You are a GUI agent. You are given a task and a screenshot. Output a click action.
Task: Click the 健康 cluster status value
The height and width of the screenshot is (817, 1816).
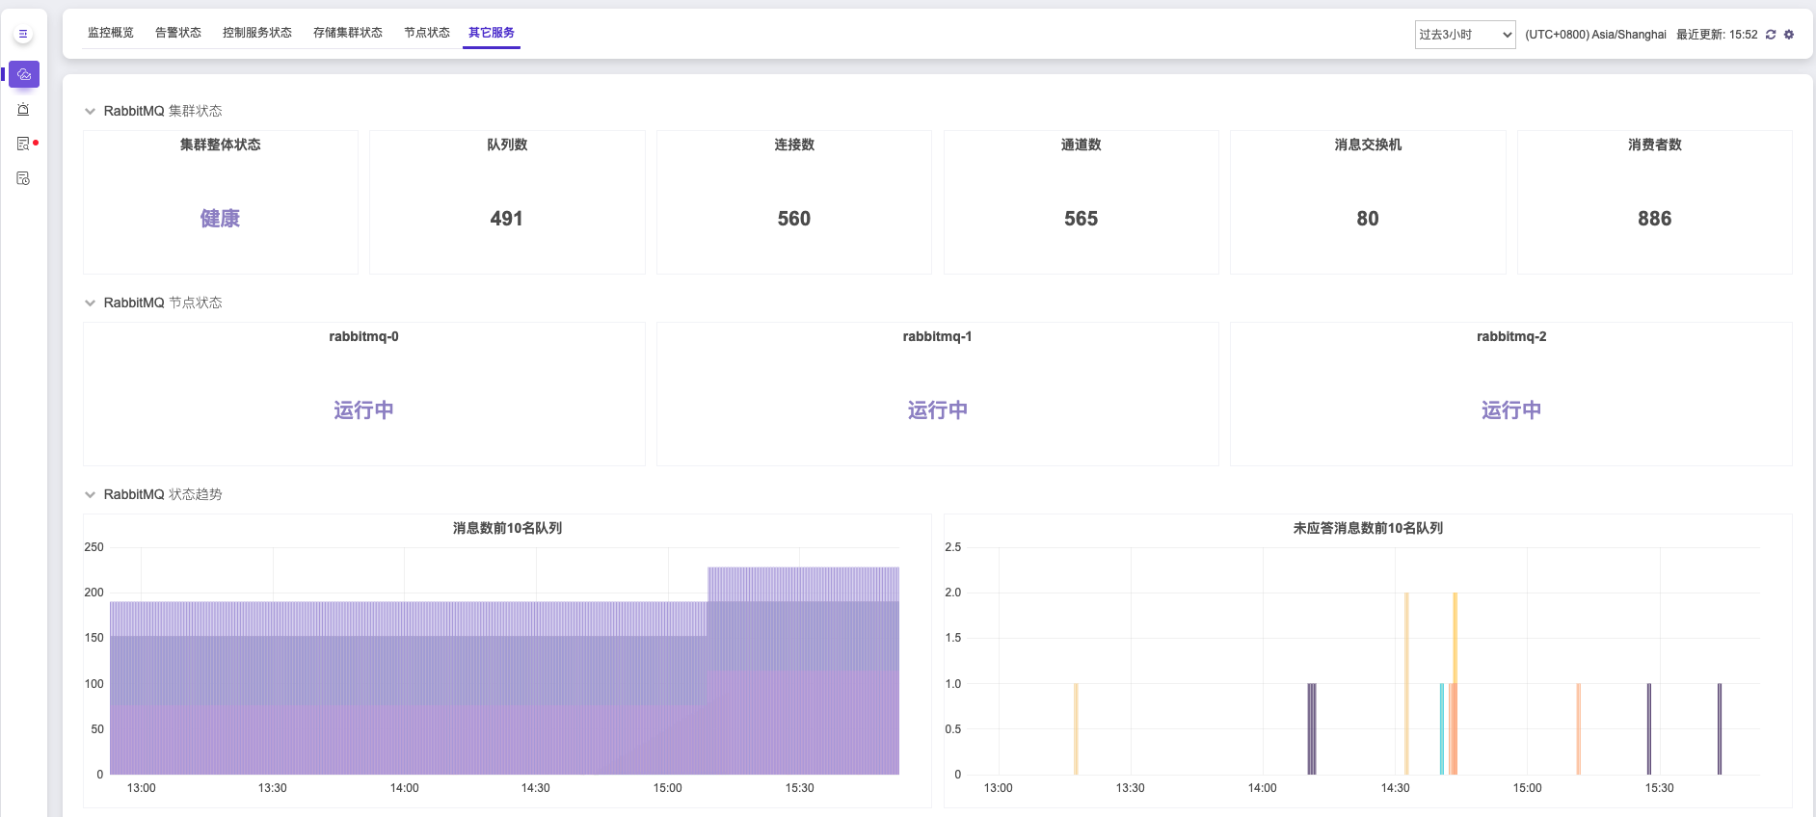point(220,219)
